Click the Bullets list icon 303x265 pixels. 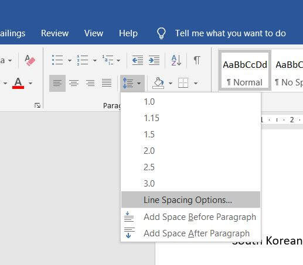[57, 60]
